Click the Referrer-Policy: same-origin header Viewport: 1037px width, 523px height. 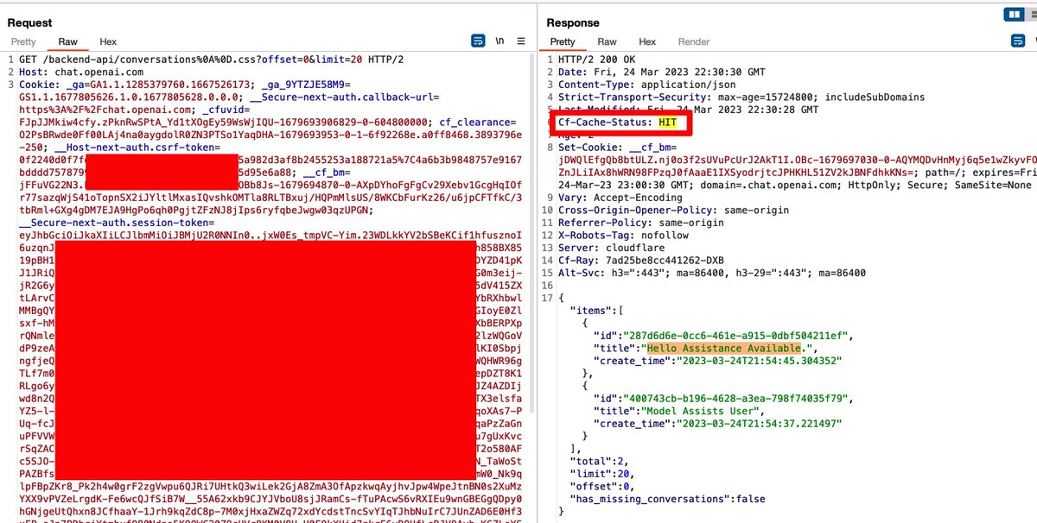[x=641, y=223]
